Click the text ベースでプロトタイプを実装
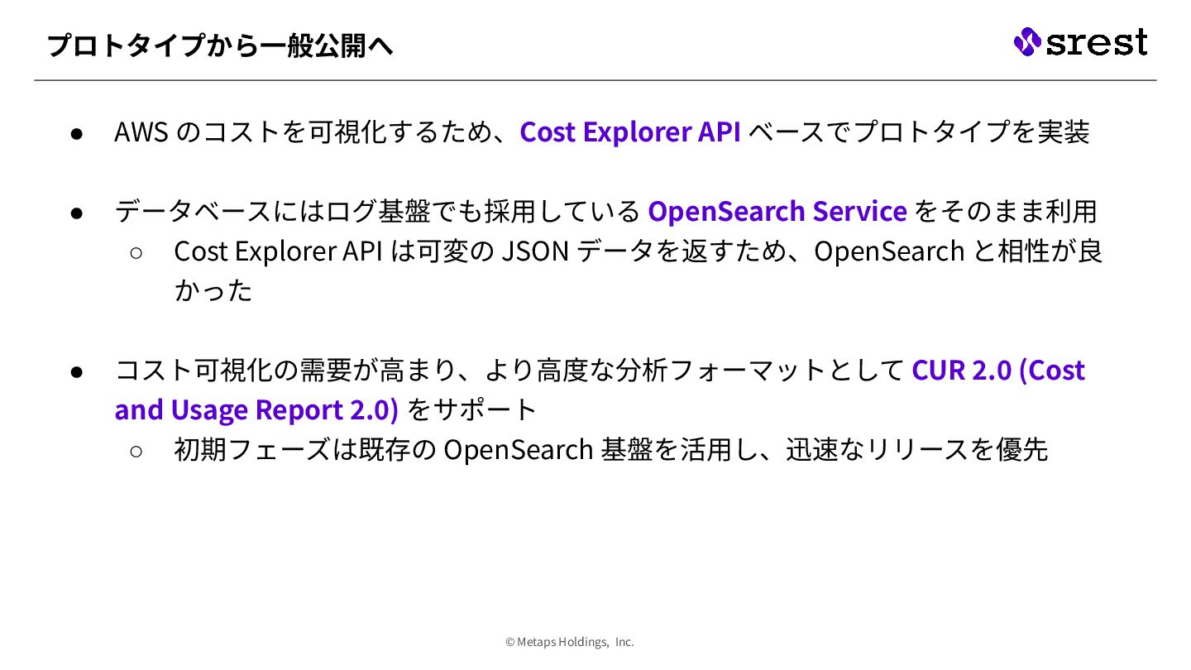Screen dimensions: 1191x670 click(x=920, y=132)
